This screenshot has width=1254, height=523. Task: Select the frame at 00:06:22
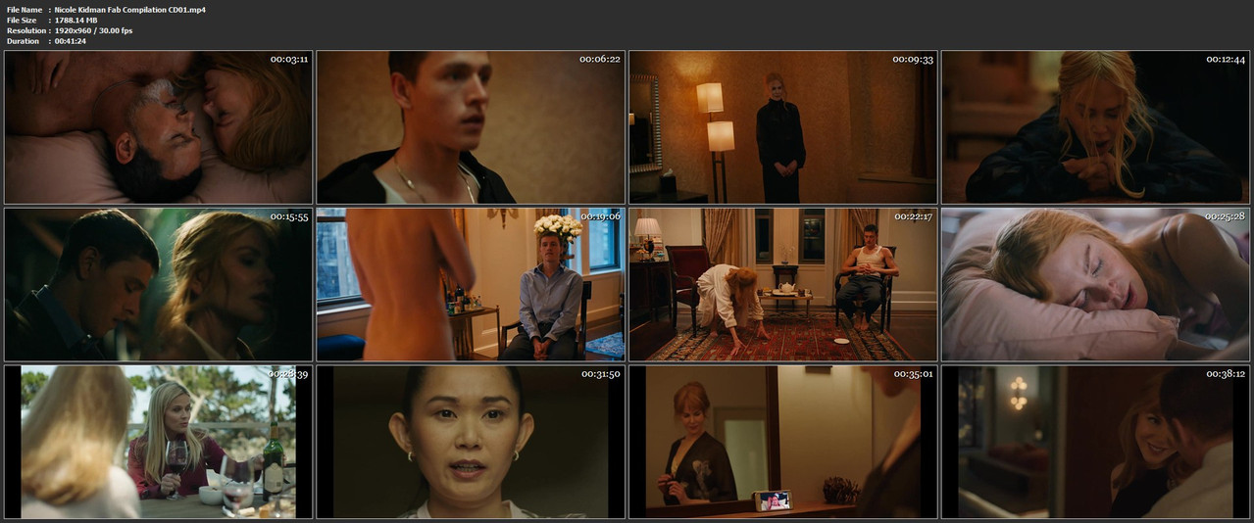[471, 127]
